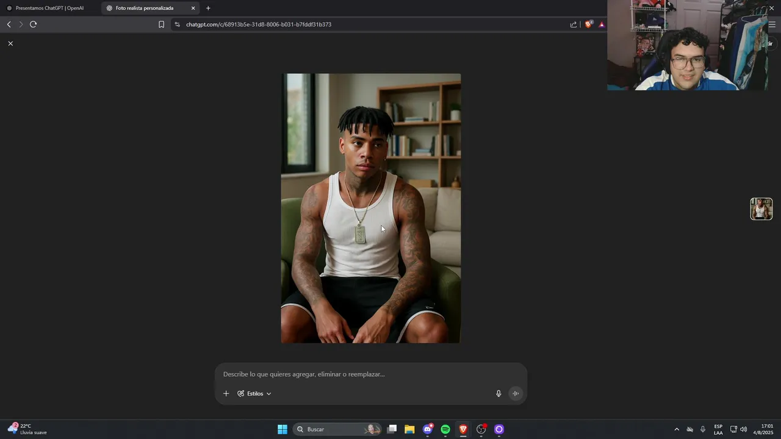Open the Windows Start menu
The height and width of the screenshot is (439, 781).
point(283,429)
